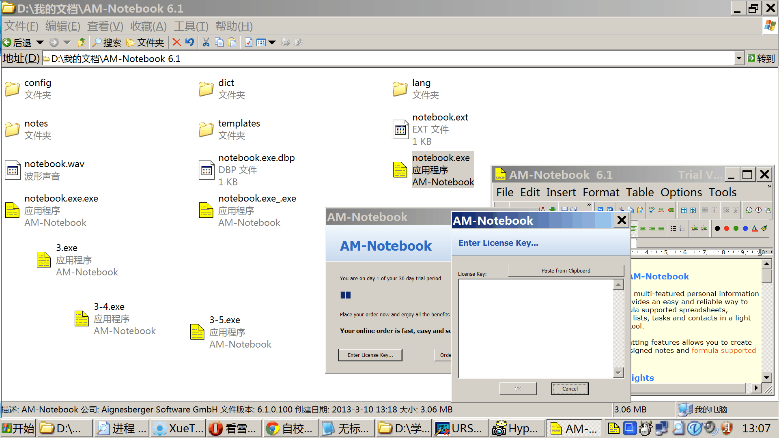This screenshot has height=438, width=779.
Task: Open the views dropdown arrow in Explorer toolbar
Action: point(272,42)
